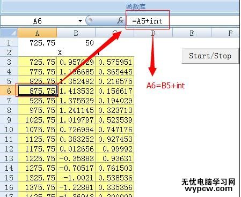Select row 10 header

[x=9, y=130]
